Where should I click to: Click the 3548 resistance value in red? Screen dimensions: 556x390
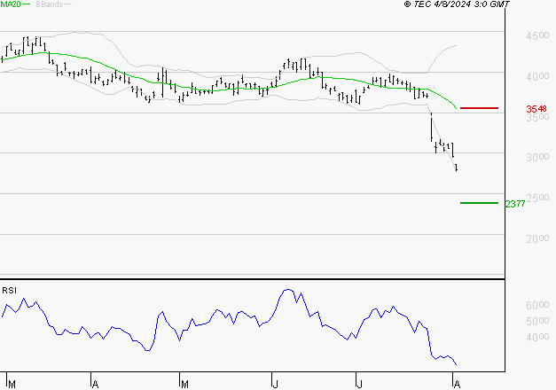coord(536,109)
